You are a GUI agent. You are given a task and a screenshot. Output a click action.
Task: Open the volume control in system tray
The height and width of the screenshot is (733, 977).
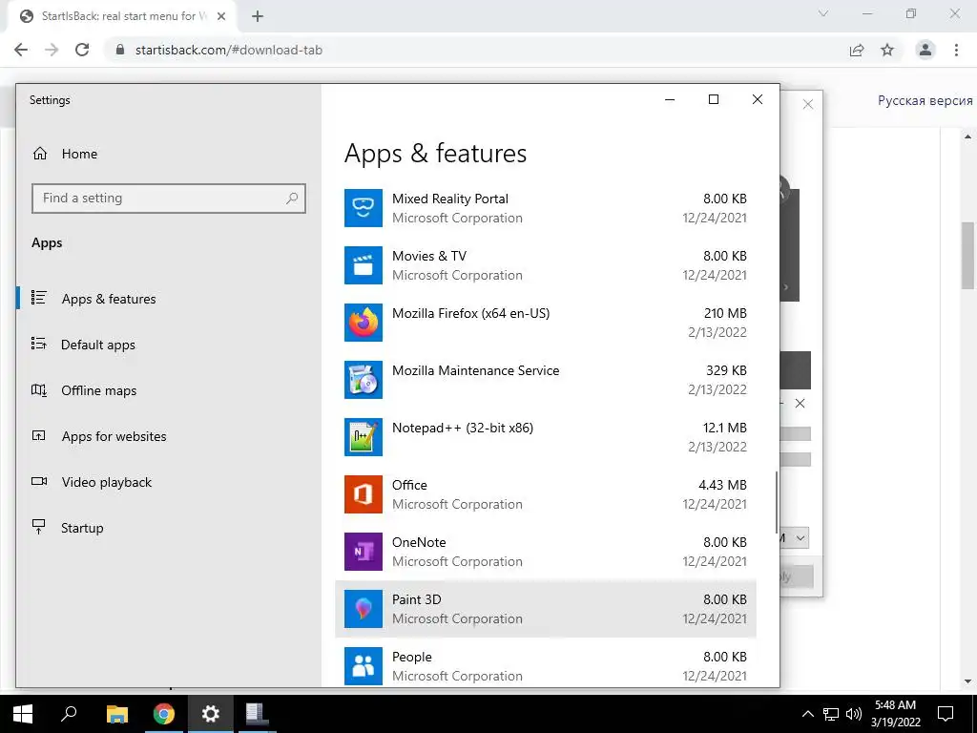(854, 714)
